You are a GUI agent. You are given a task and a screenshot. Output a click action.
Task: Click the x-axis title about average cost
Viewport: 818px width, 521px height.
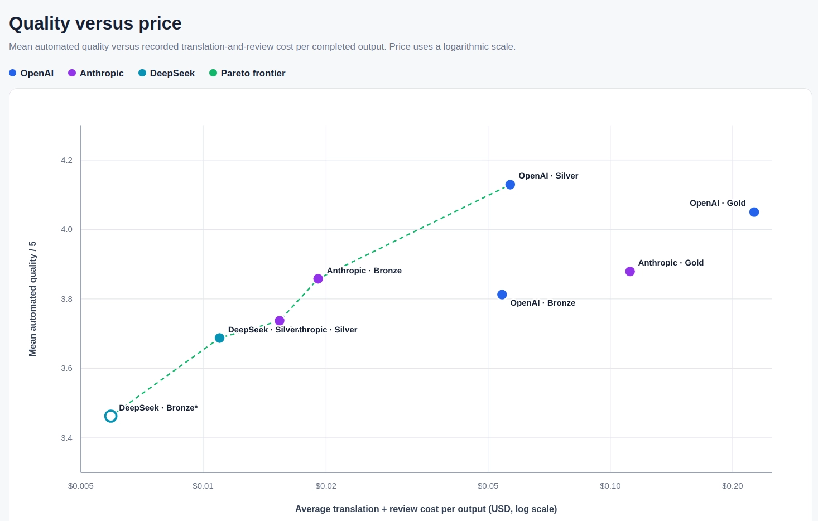(426, 509)
